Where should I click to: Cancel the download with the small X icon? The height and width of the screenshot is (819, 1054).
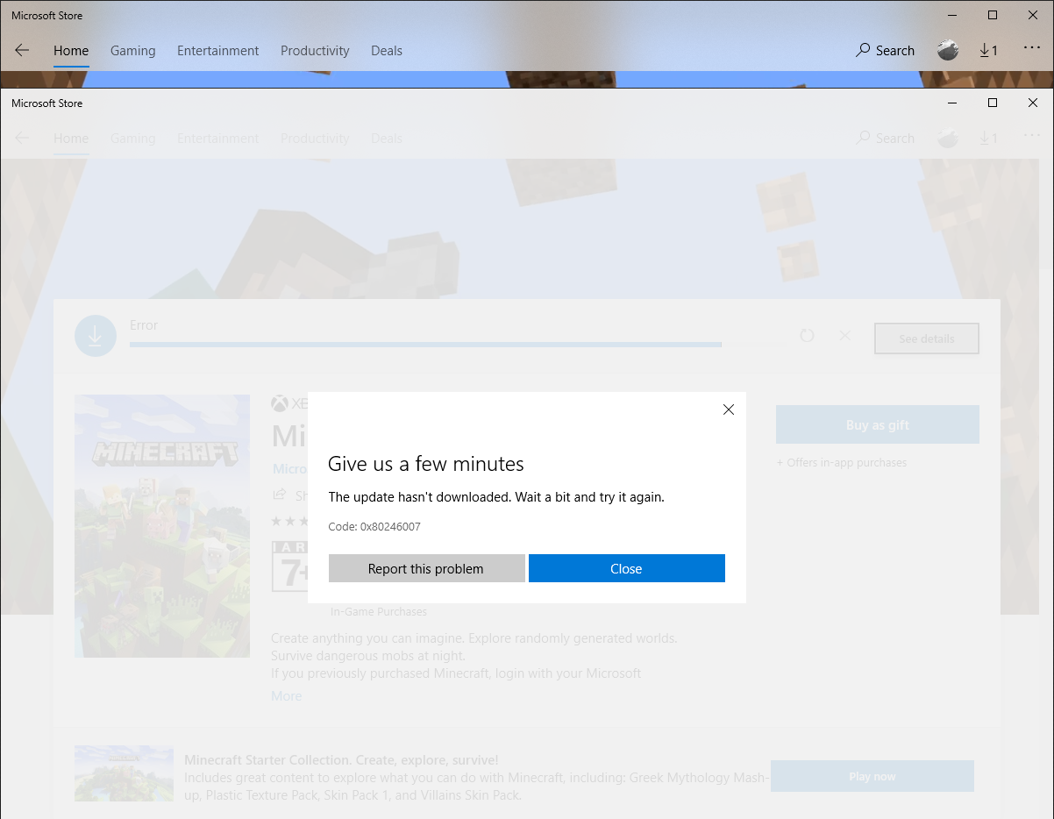[x=845, y=335]
